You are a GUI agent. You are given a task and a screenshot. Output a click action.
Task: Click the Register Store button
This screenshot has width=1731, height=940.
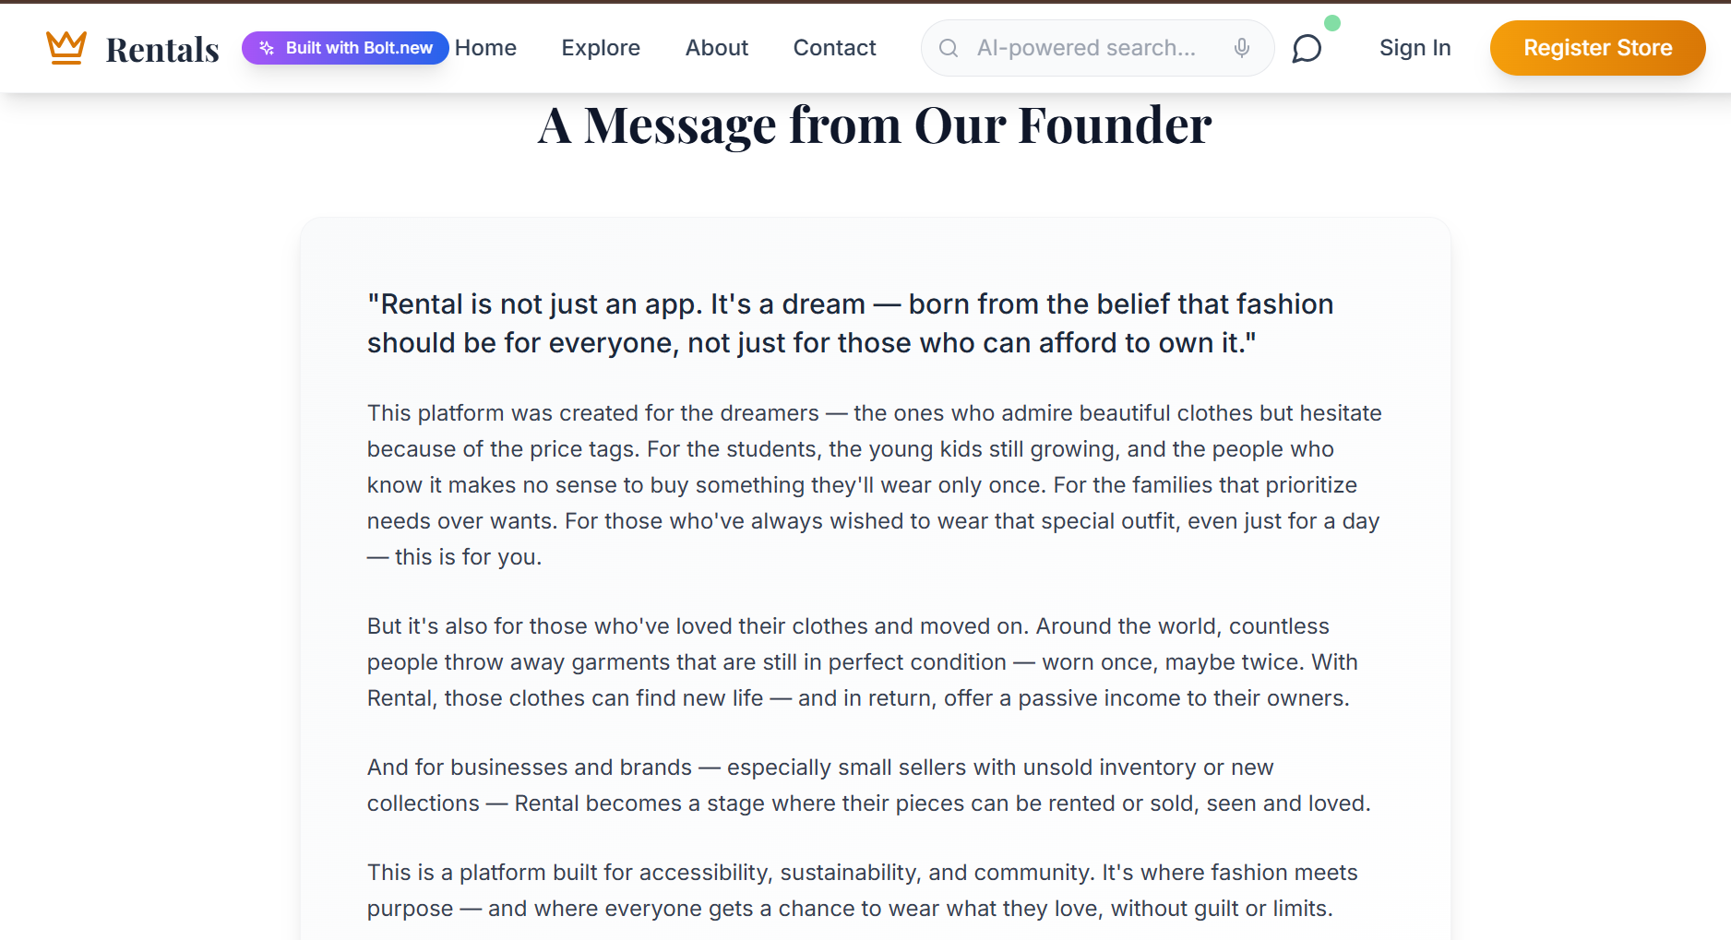coord(1597,48)
